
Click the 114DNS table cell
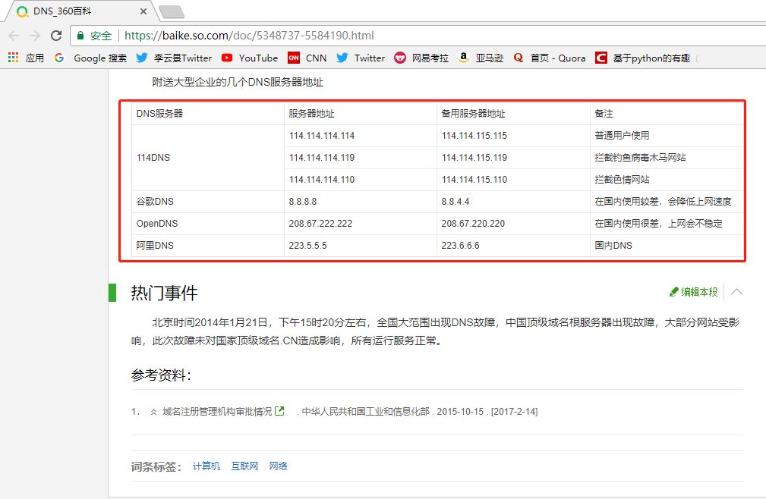tap(207, 158)
